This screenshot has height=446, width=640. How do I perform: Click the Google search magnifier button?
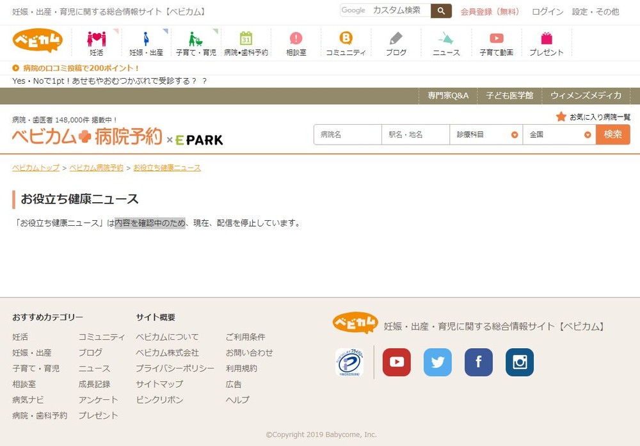click(441, 11)
